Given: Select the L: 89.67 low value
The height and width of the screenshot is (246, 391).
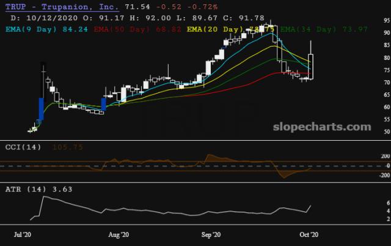Looking at the screenshot, I should 197,18.
